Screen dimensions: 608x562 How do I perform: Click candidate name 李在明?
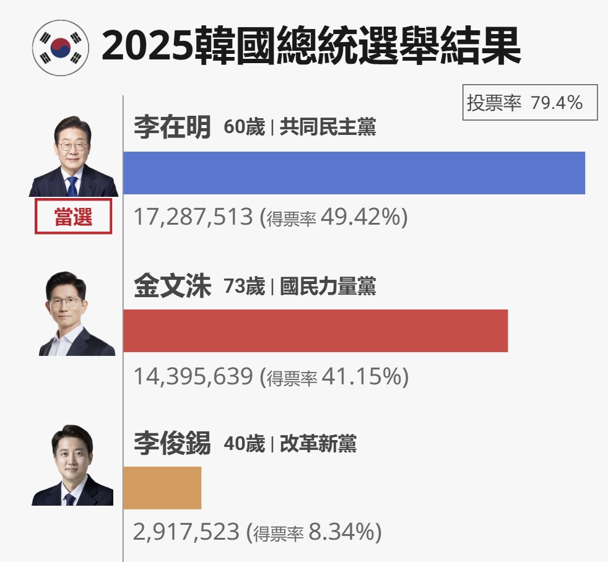172,127
